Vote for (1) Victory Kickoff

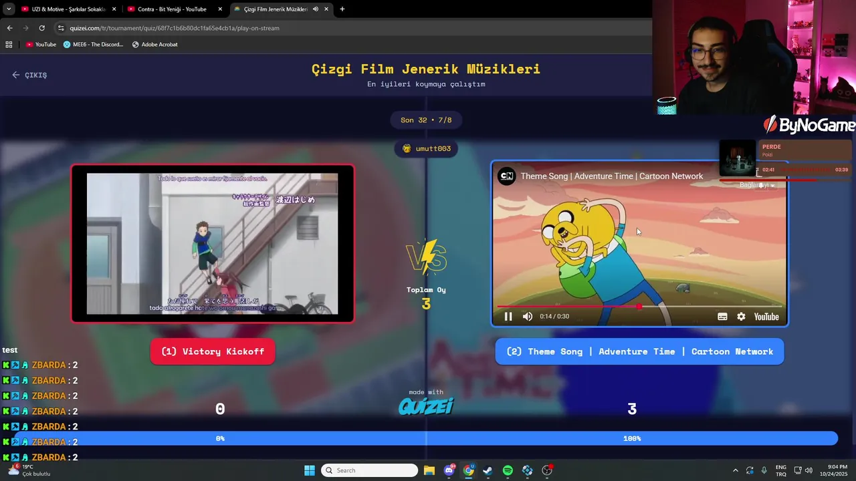tap(213, 351)
